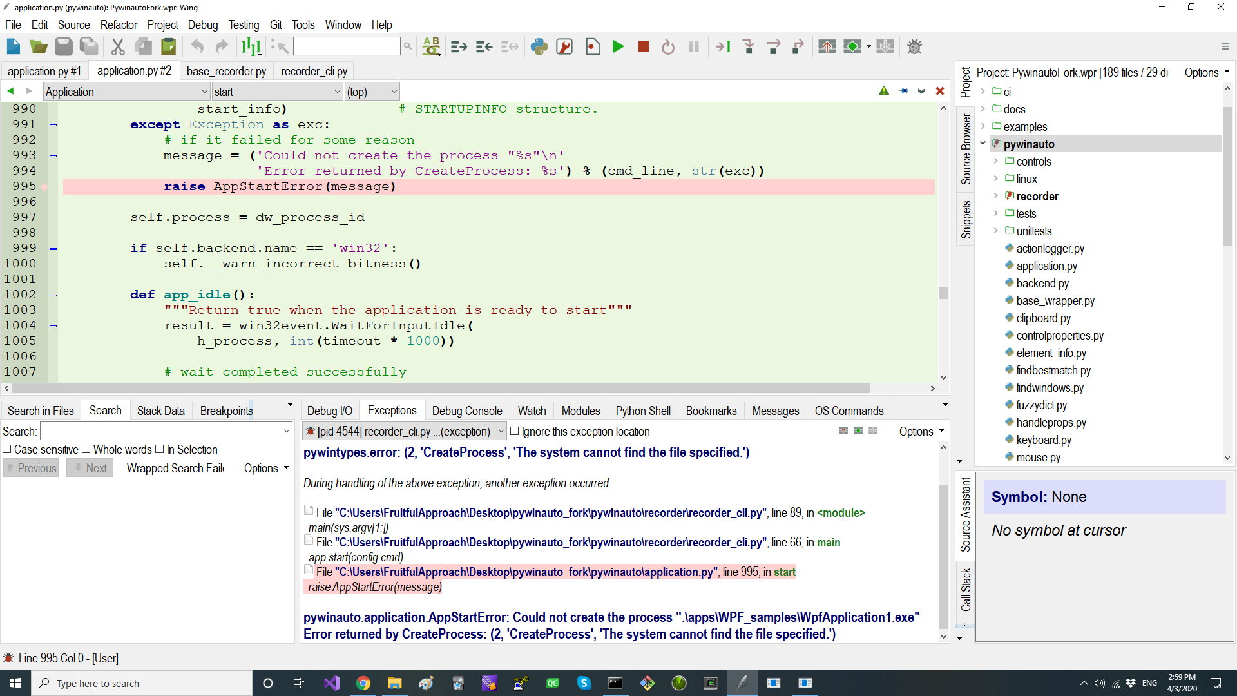This screenshot has height=696, width=1237.
Task: Run the program with the green play icon
Action: coord(618,46)
